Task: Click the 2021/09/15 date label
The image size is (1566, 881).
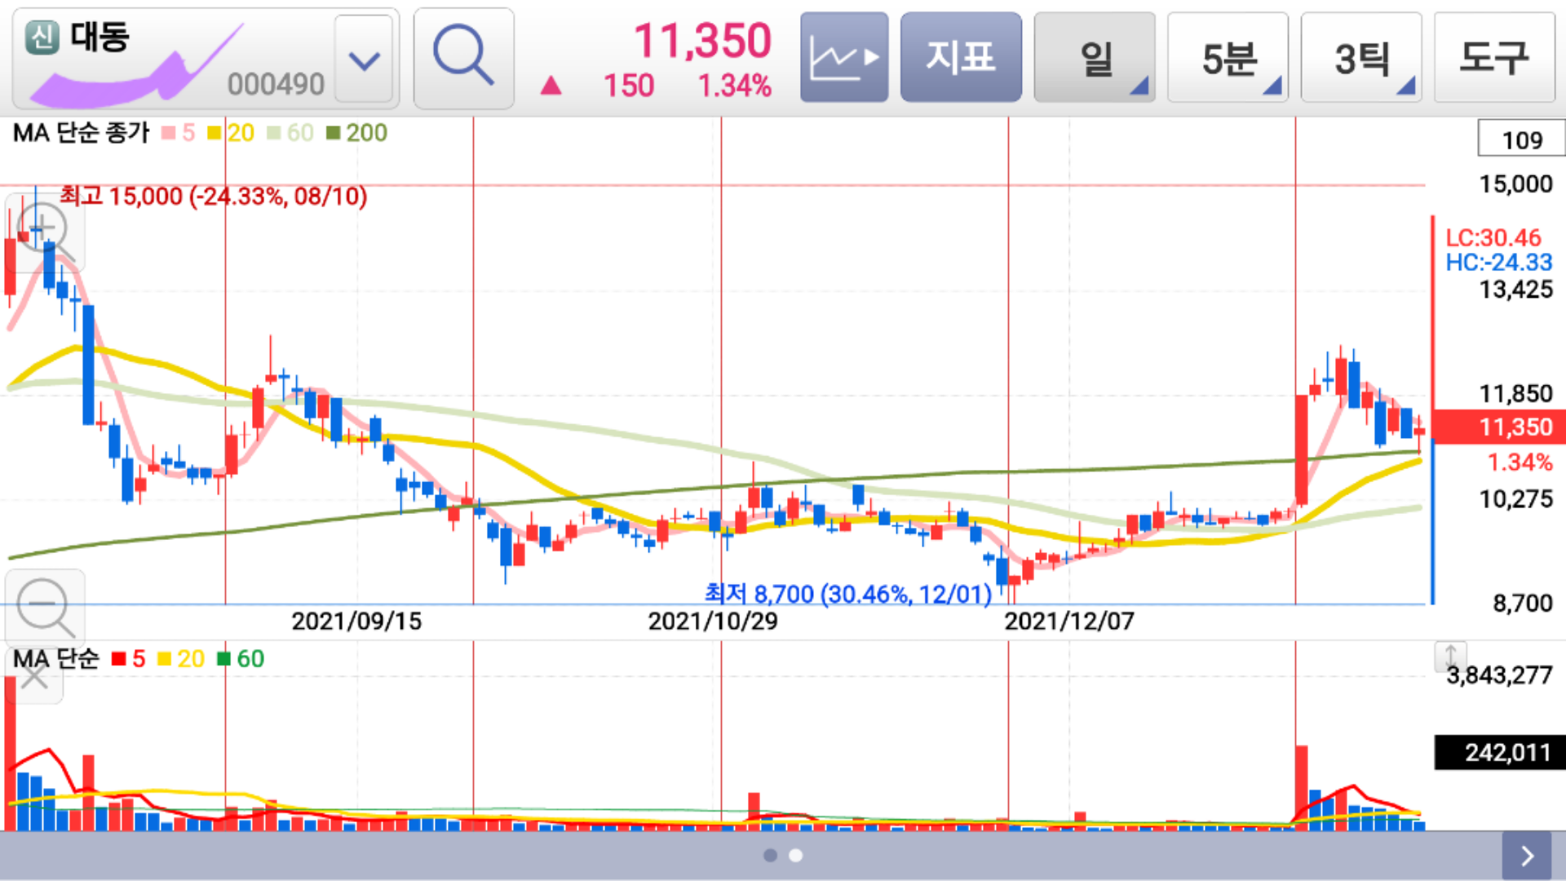Action: (356, 622)
